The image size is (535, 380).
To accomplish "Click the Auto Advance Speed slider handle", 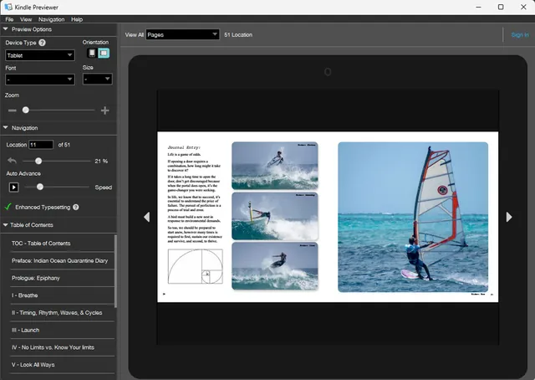I will point(40,187).
